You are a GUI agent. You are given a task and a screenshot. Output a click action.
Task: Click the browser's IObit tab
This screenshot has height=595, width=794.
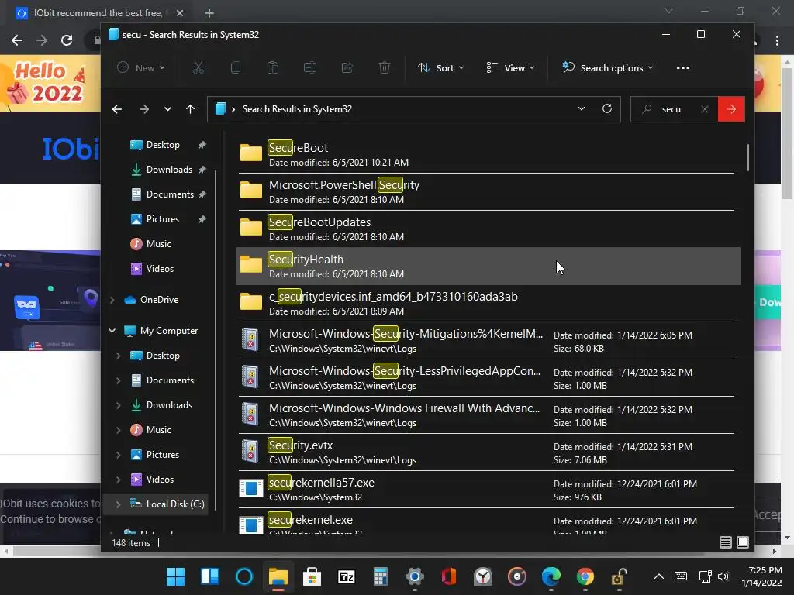tap(98, 13)
